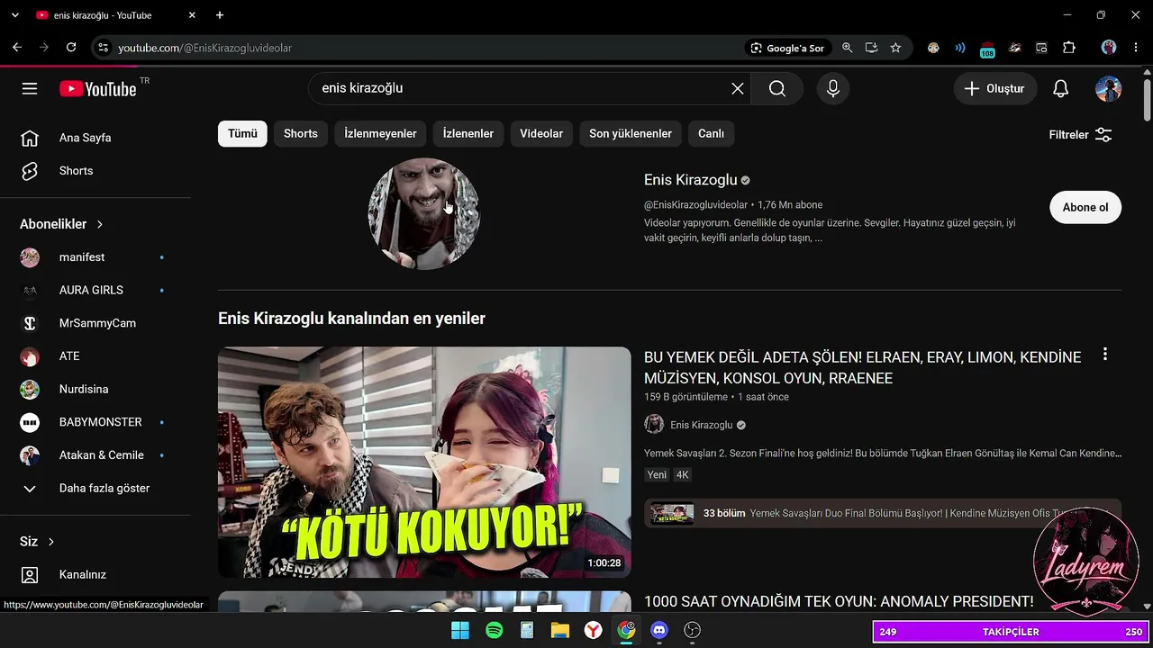Image resolution: width=1153 pixels, height=648 pixels.
Task: Open a new browser tab
Action: (220, 15)
